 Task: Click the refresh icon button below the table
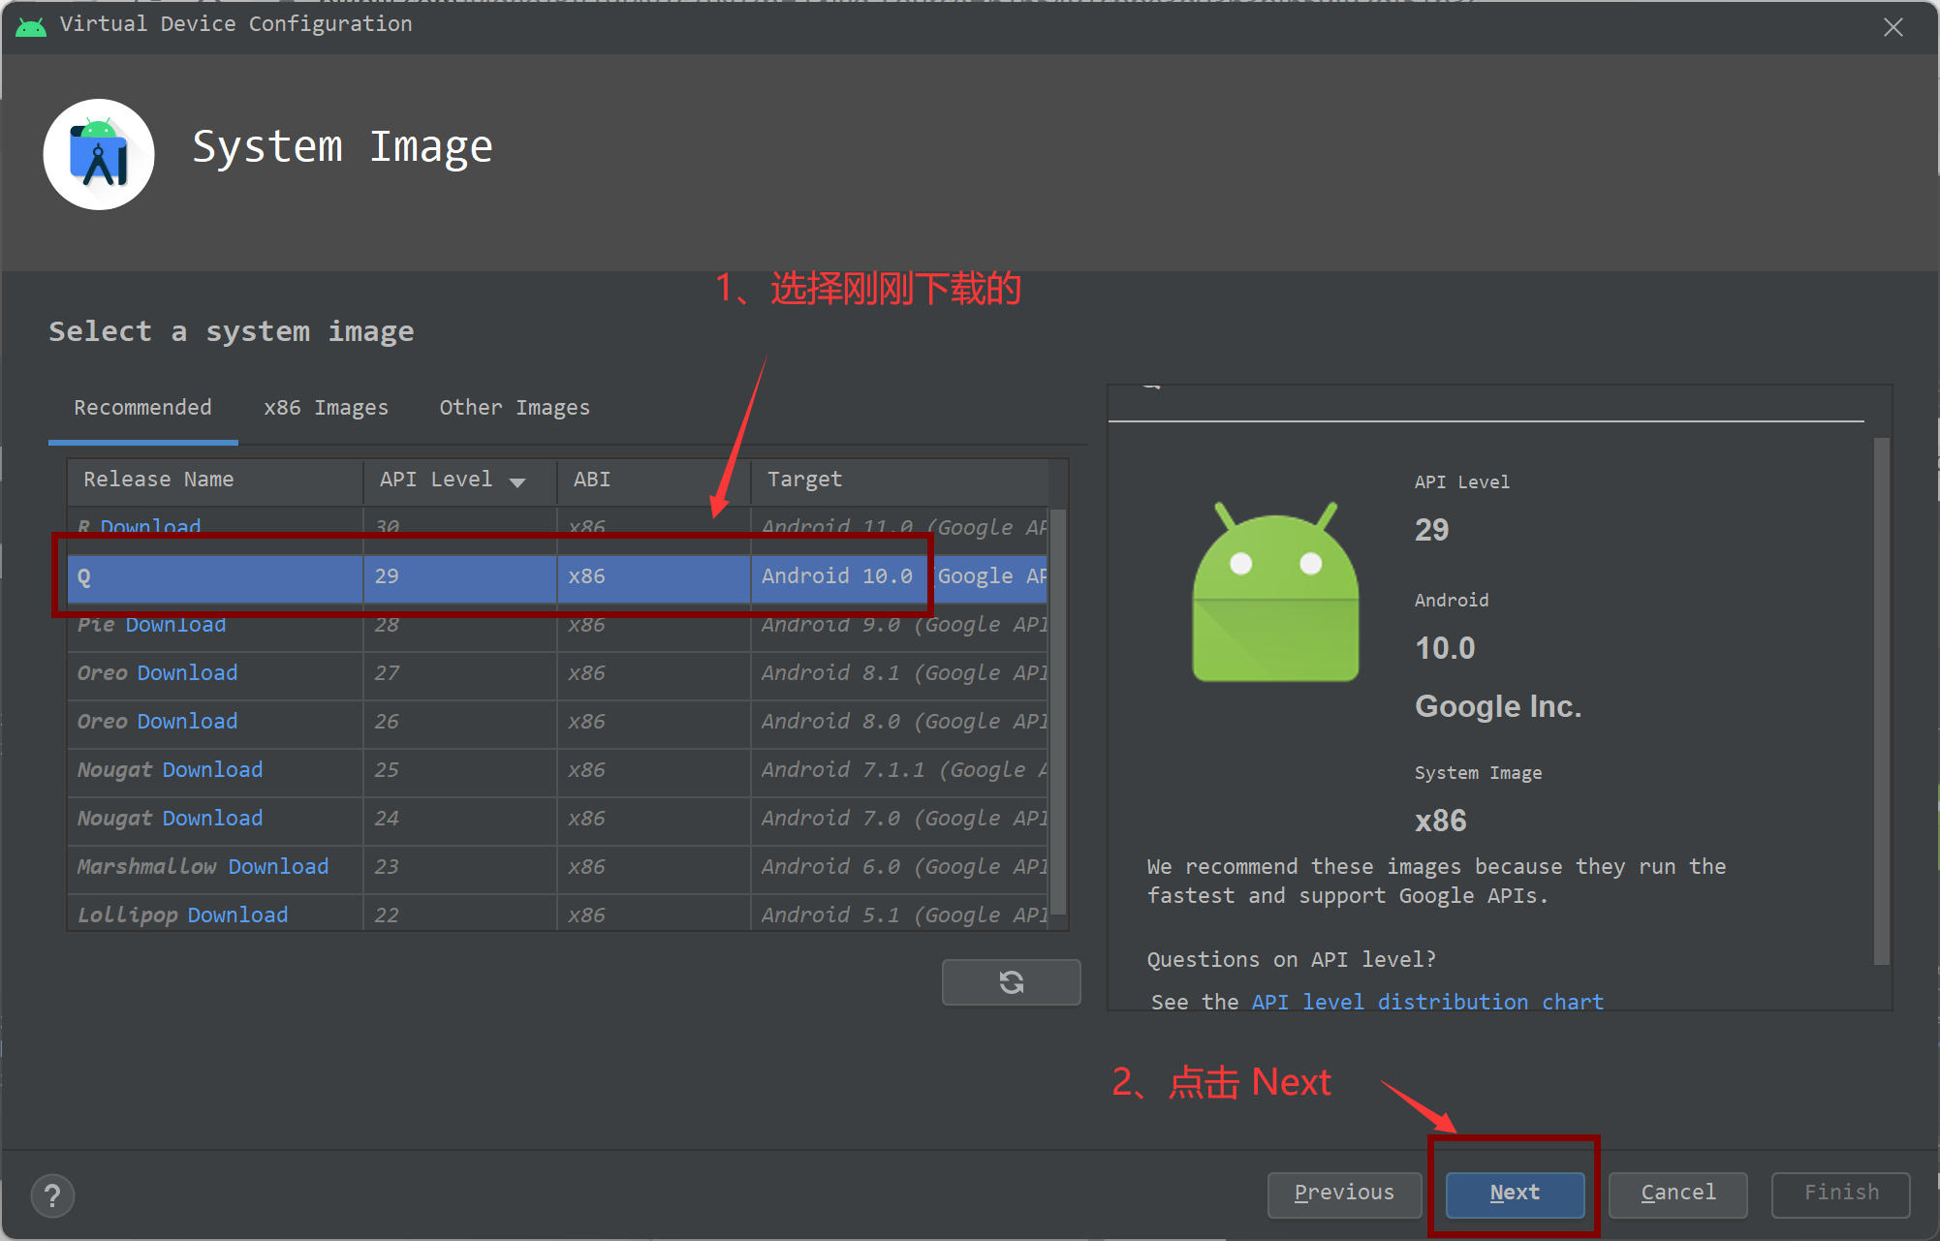1011,982
